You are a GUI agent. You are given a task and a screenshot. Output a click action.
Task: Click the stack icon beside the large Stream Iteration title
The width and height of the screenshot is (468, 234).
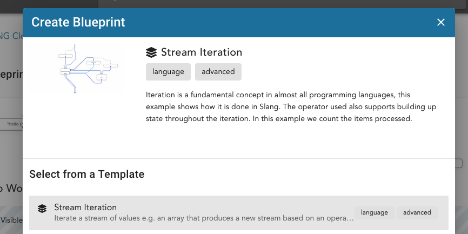pyautogui.click(x=151, y=52)
